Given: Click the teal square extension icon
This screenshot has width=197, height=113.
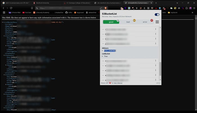Looking at the screenshot, I should (x=129, y=8).
